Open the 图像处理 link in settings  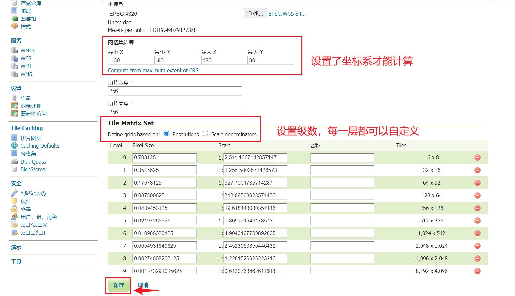31,106
